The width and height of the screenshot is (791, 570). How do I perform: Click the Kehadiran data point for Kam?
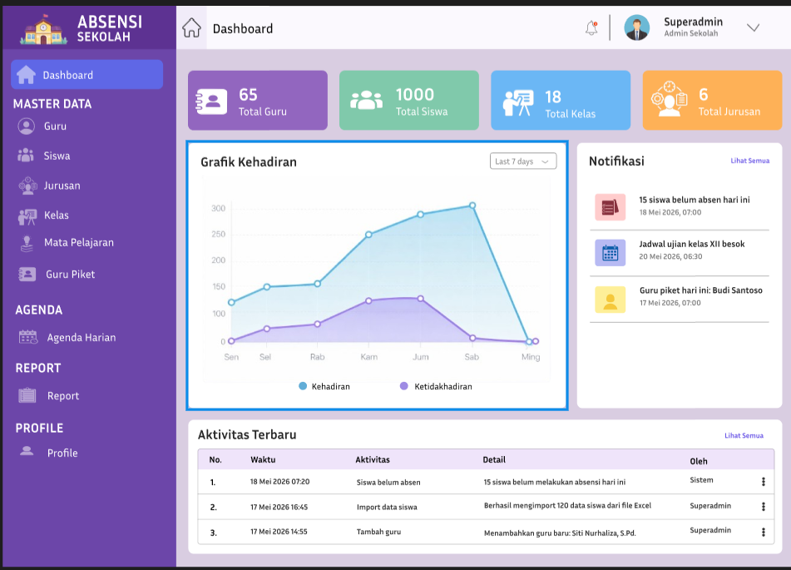tap(368, 235)
